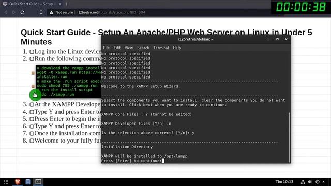
Task: Minimize the terminal window
Action: click(268, 39)
